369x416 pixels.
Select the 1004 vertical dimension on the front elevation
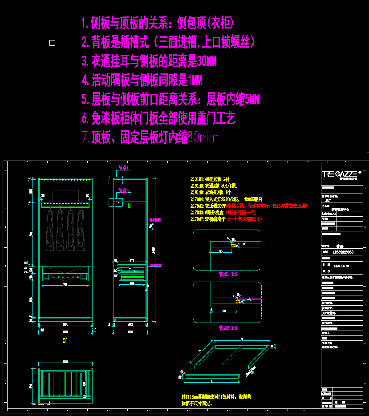coord(31,235)
